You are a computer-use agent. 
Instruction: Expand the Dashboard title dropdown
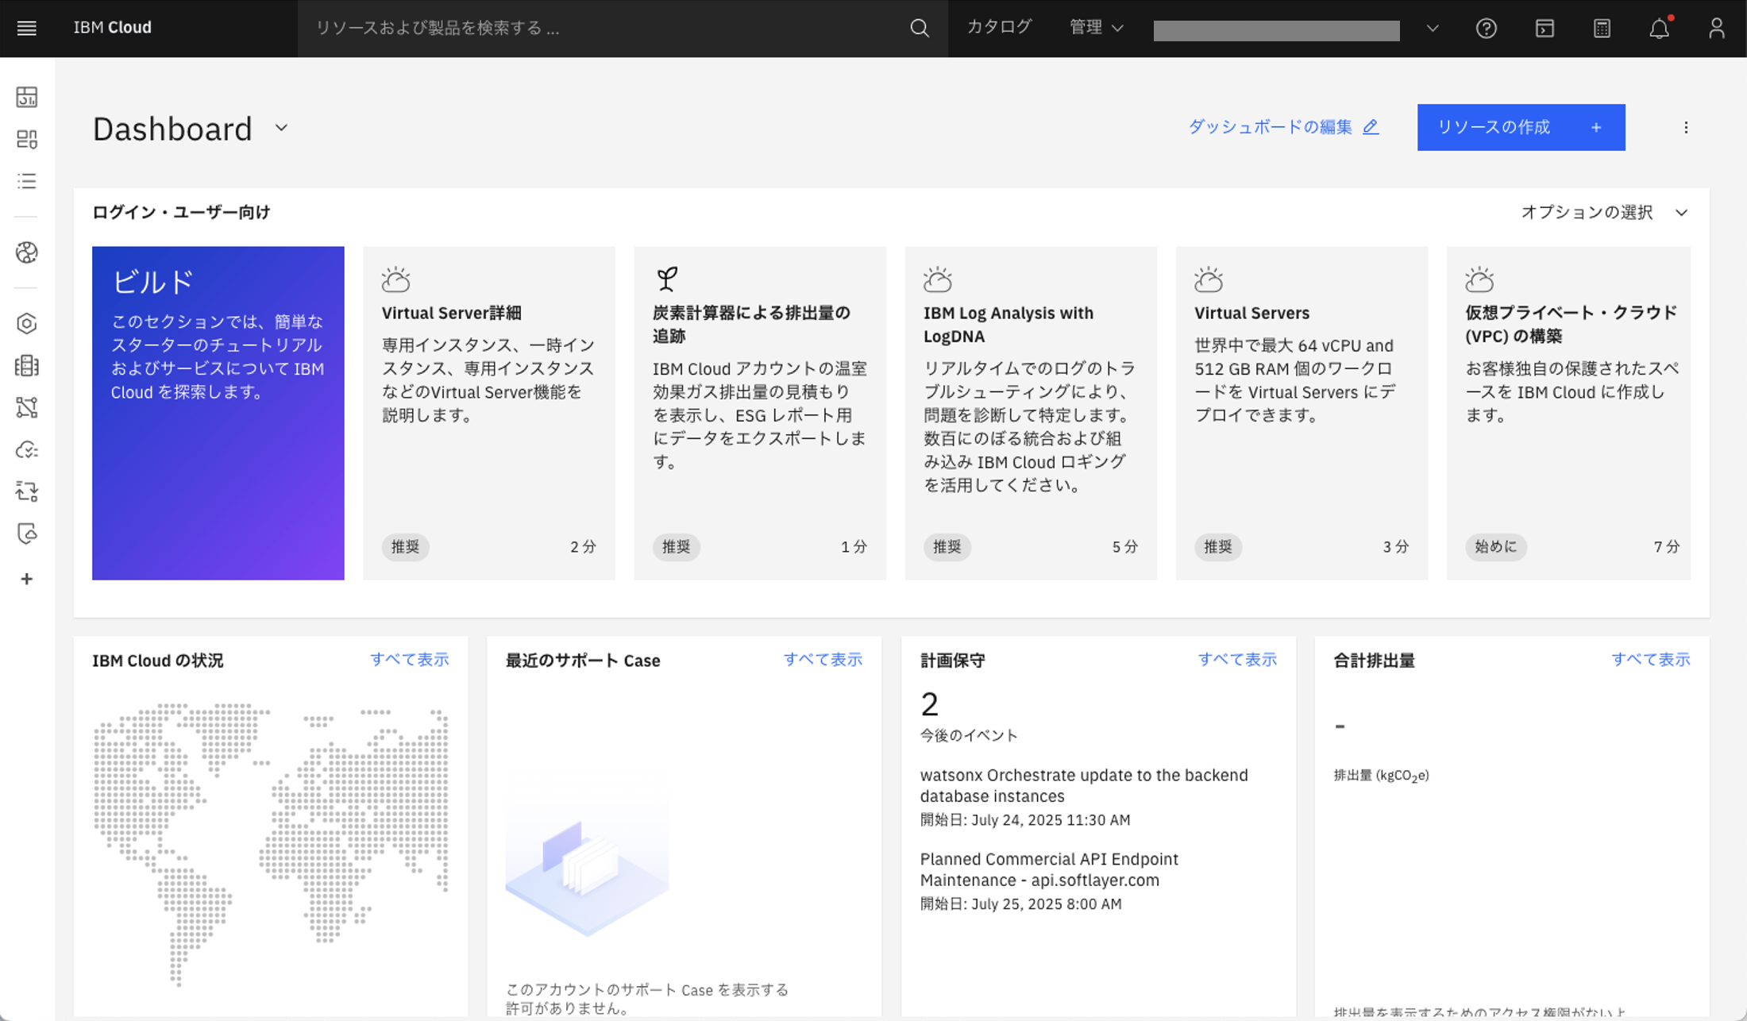pyautogui.click(x=280, y=128)
